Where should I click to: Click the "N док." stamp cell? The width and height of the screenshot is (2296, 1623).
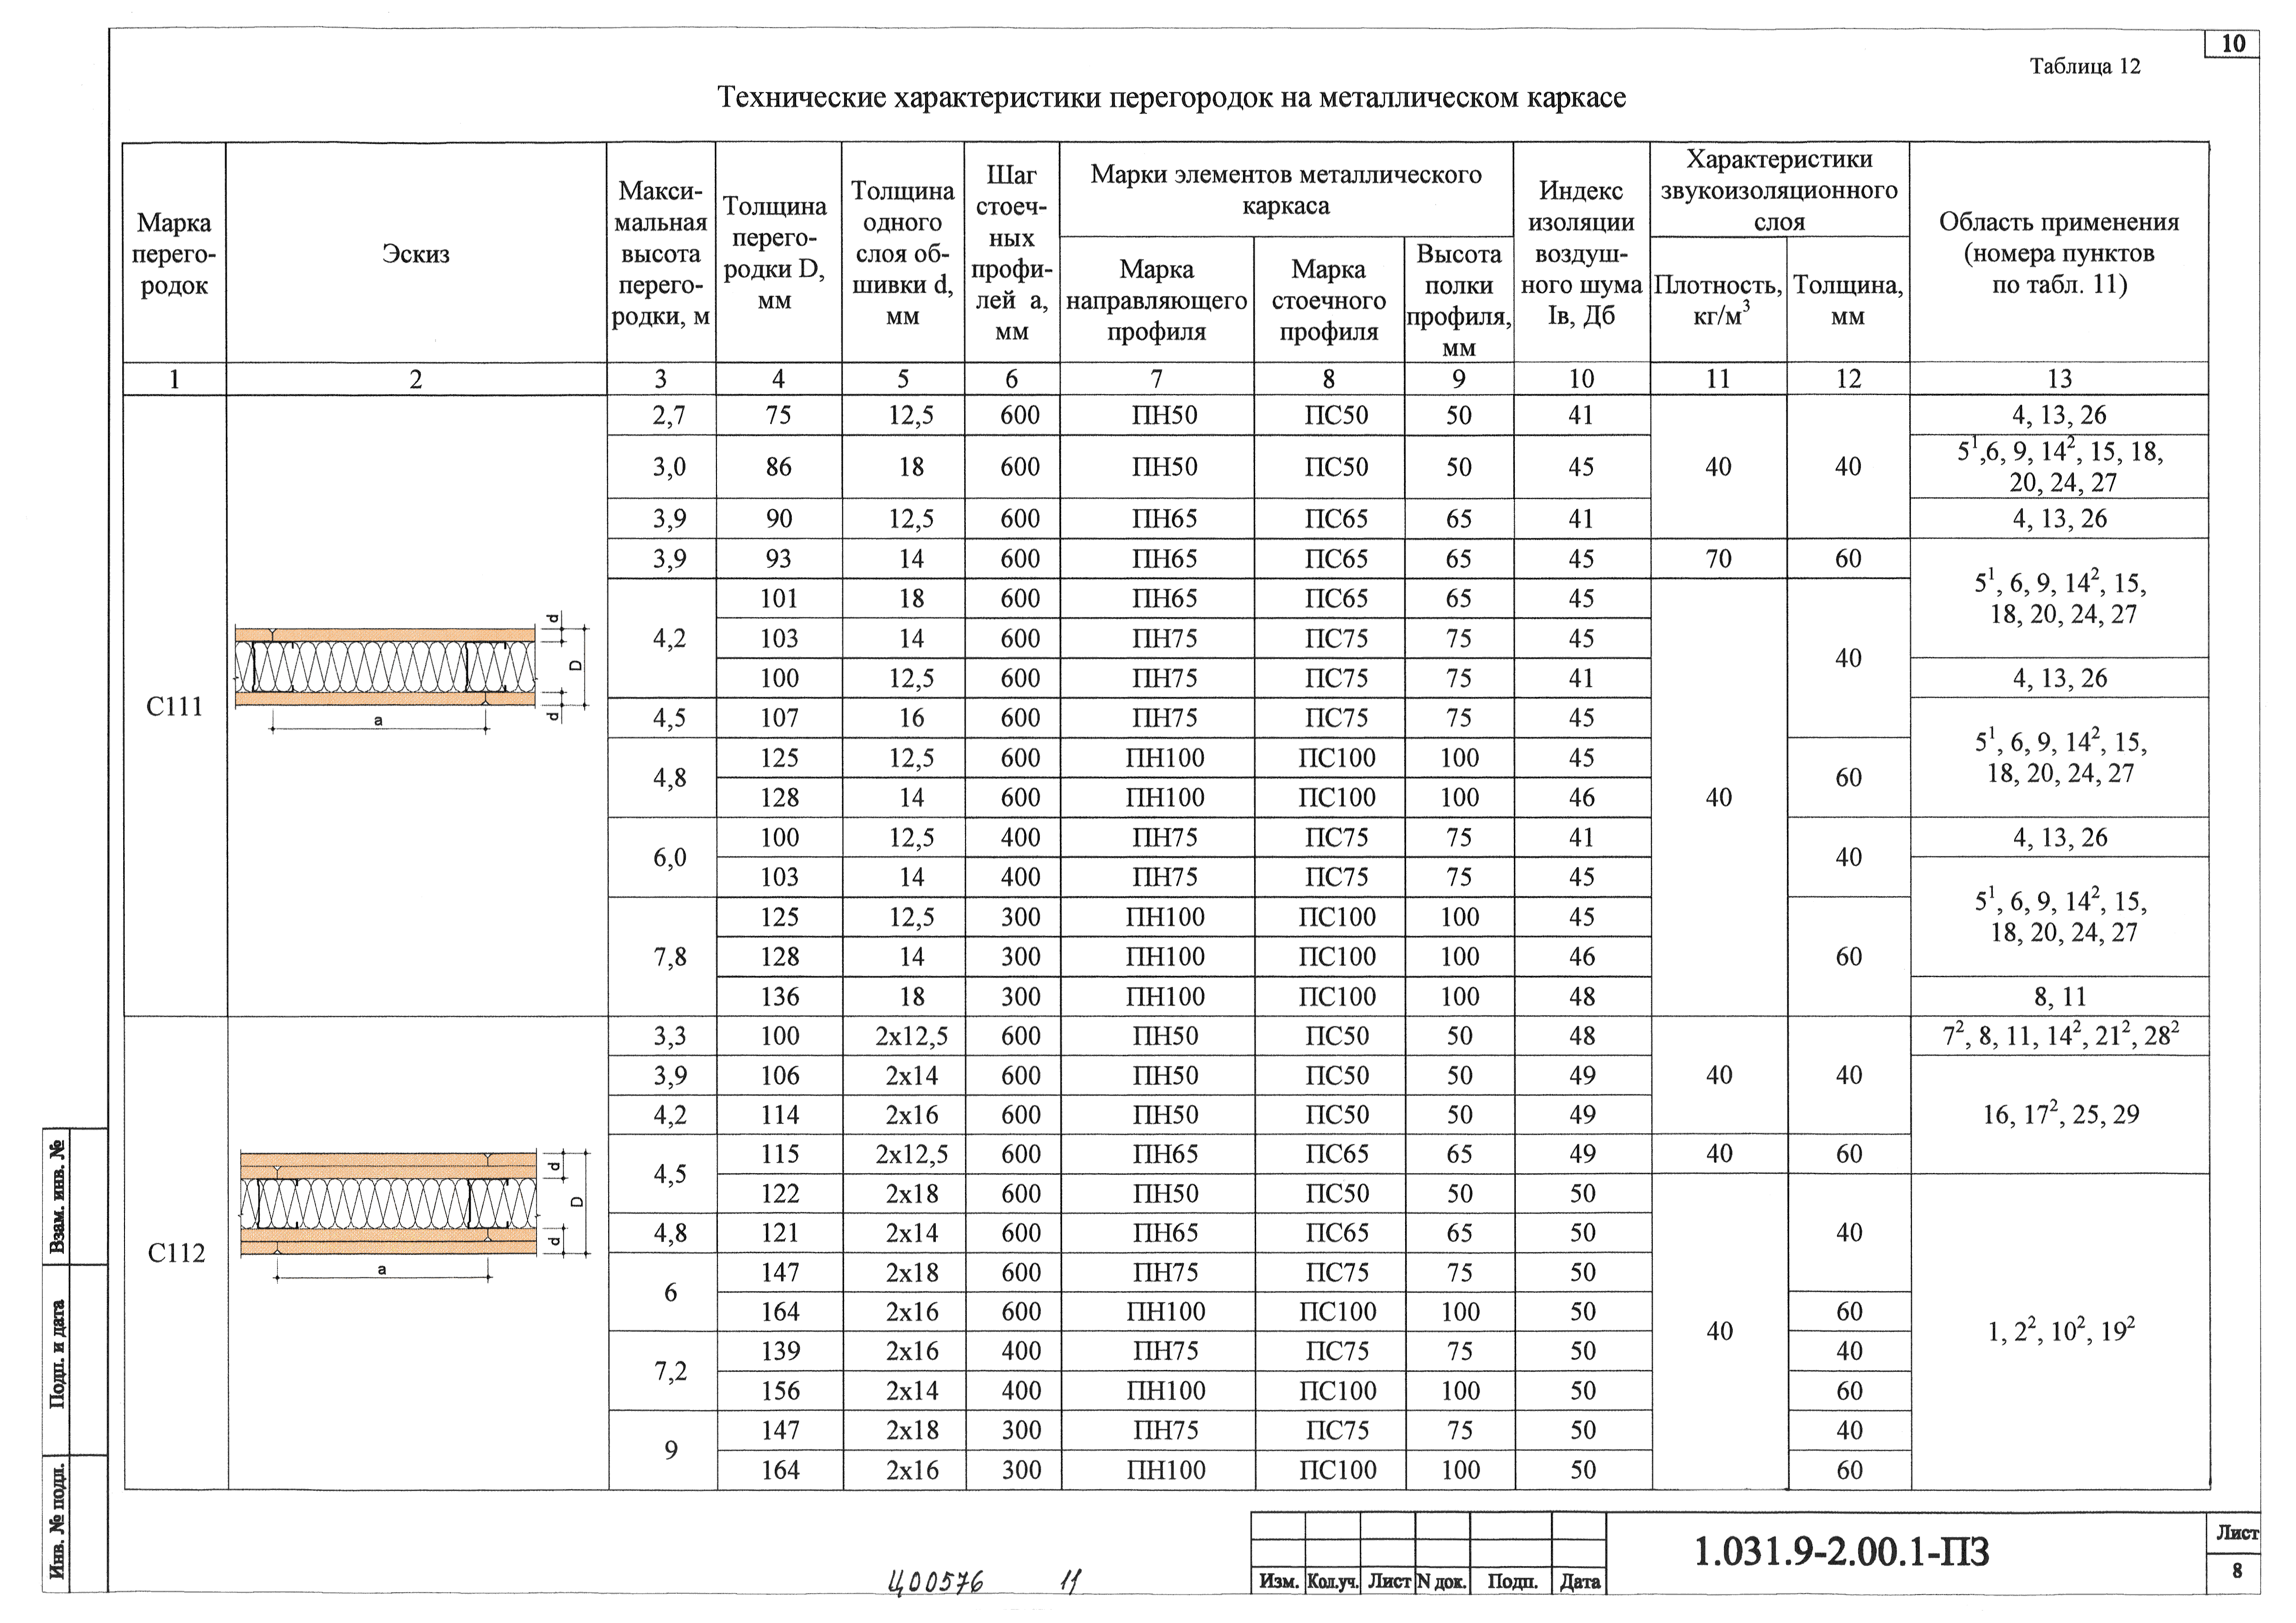click(1442, 1581)
